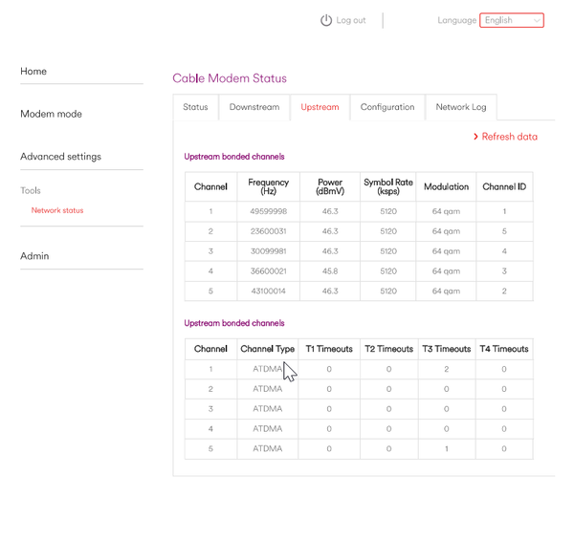Image resolution: width=574 pixels, height=540 pixels.
Task: Click the Channel Type column header
Action: pos(267,349)
